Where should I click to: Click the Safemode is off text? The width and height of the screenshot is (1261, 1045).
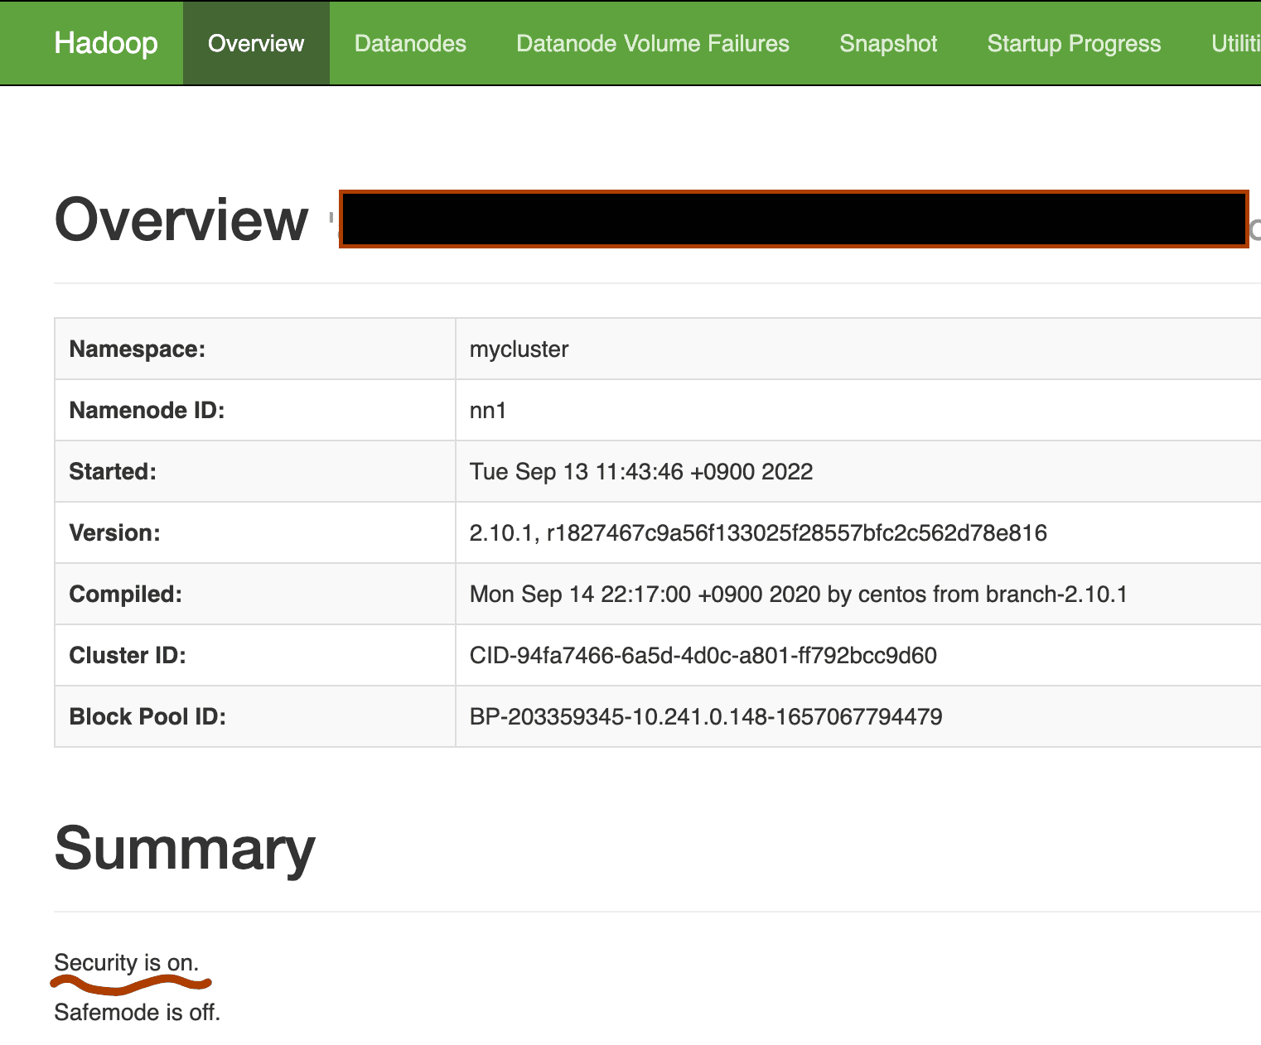pyautogui.click(x=136, y=1012)
